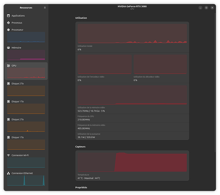Click the "405.00 MHz" memory frequency value
Image resolution: width=220 pixels, height=195 pixels.
click(x=84, y=128)
